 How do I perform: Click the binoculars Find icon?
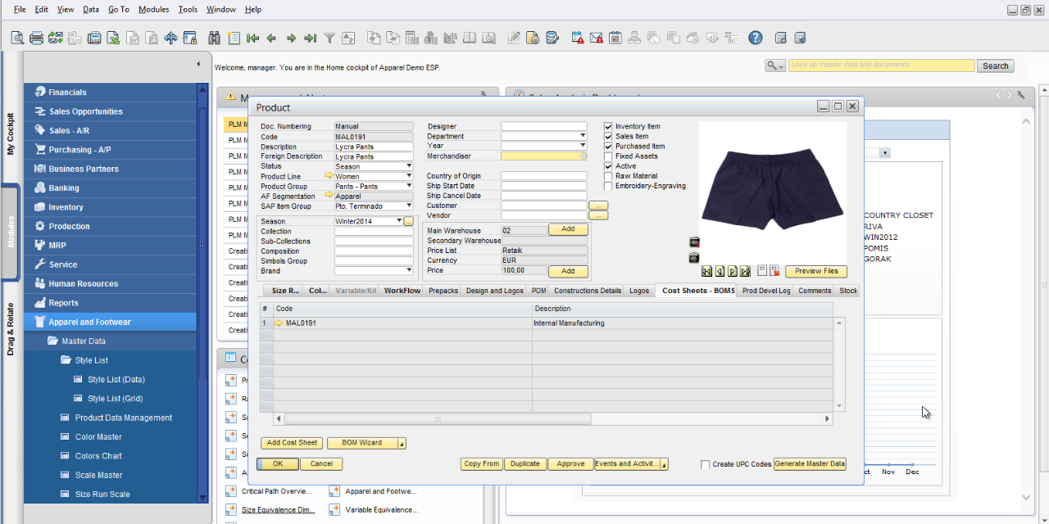215,38
